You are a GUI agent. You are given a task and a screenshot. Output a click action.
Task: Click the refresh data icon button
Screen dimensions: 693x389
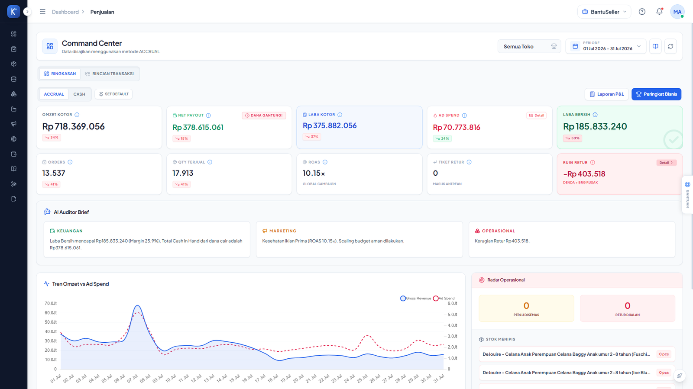(670, 46)
